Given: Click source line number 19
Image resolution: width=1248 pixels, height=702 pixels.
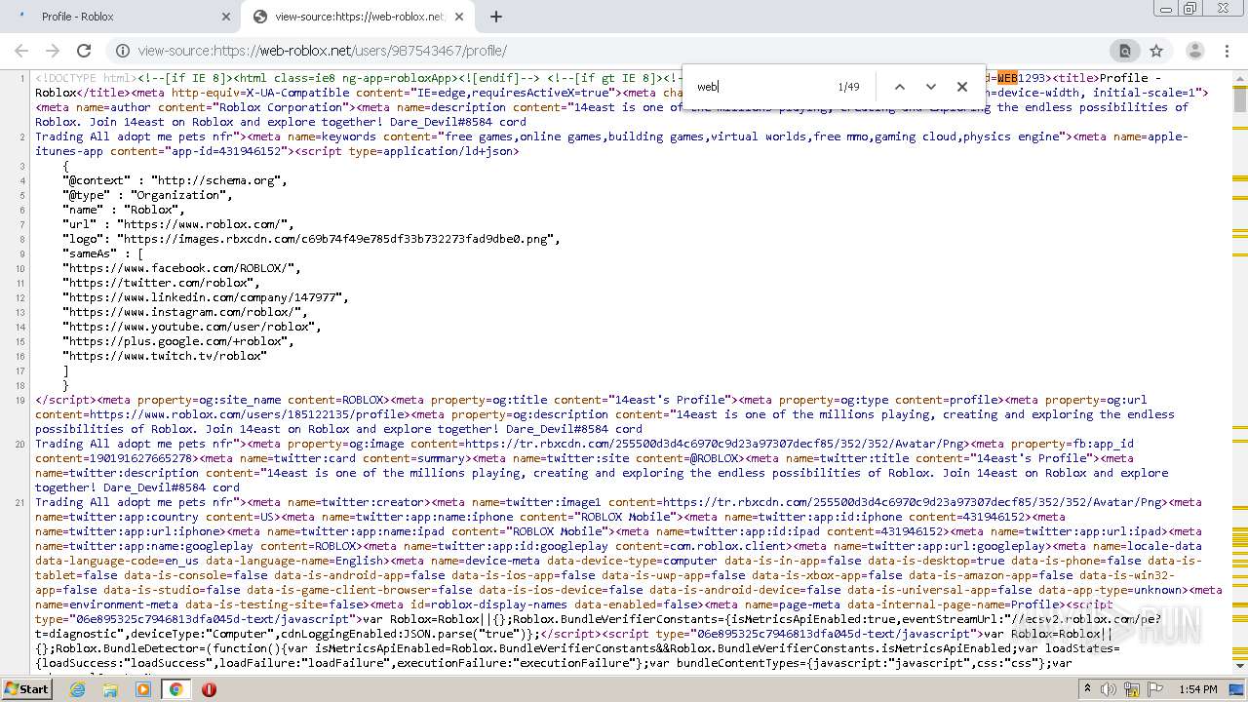Looking at the screenshot, I should [20, 400].
